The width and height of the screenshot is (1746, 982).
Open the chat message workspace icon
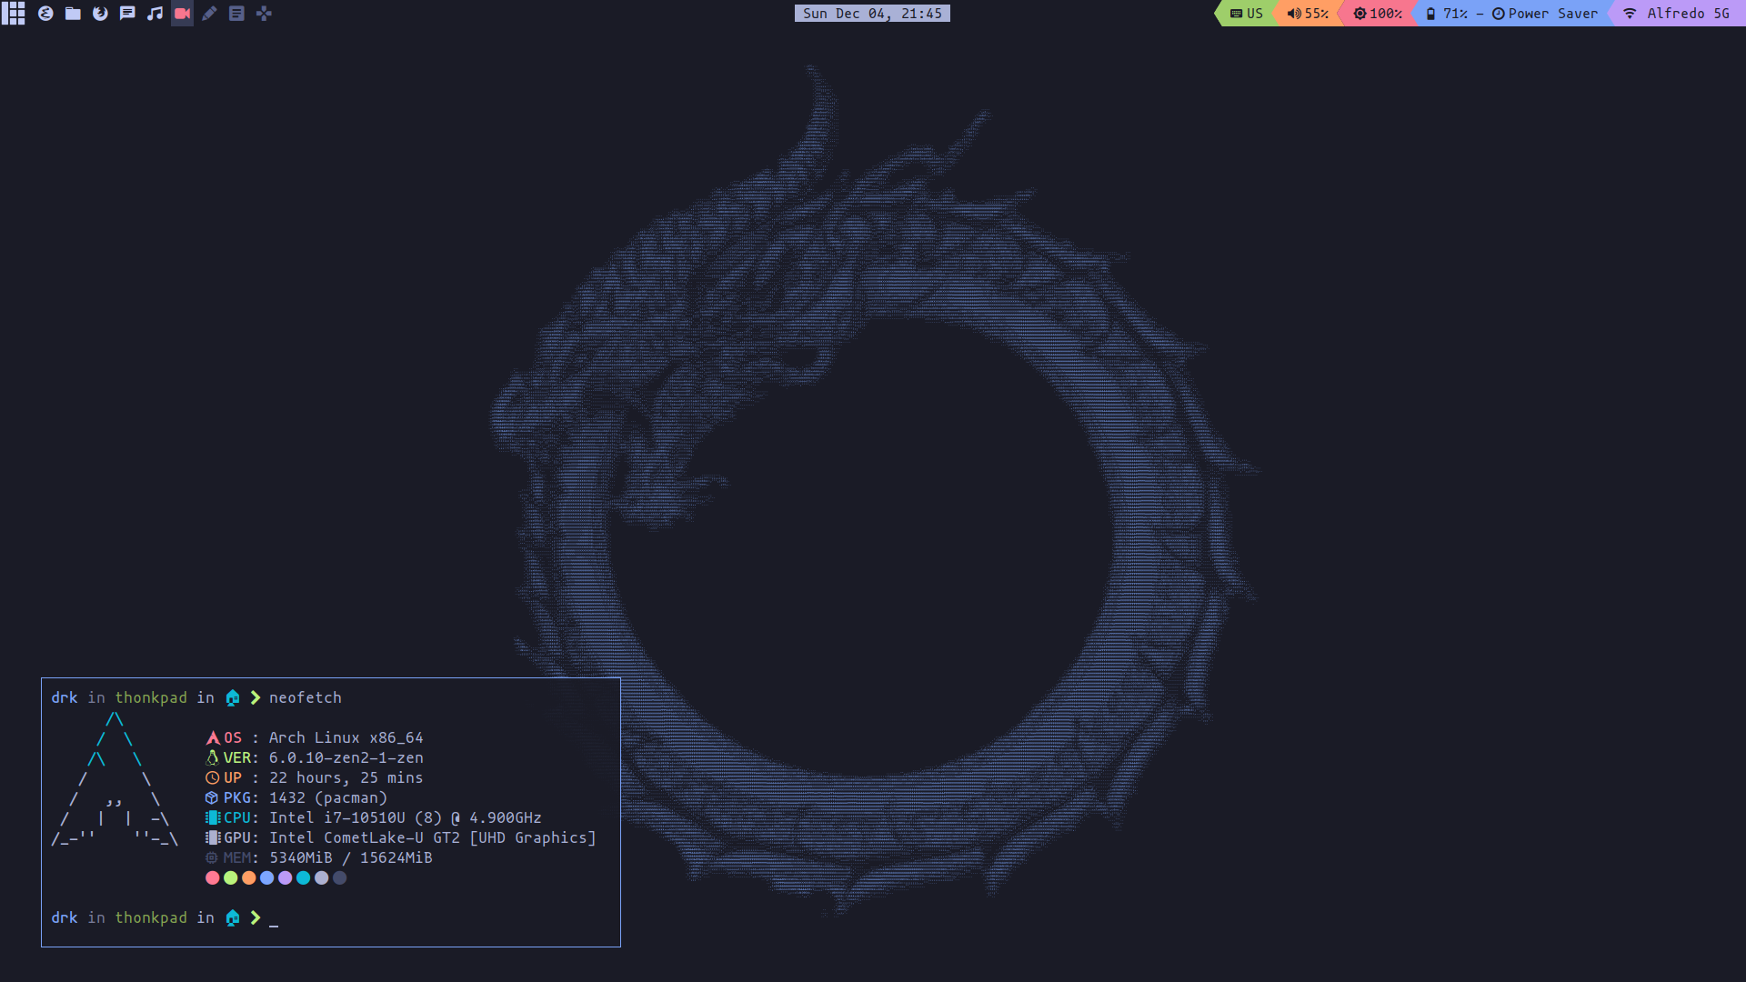[x=127, y=14]
